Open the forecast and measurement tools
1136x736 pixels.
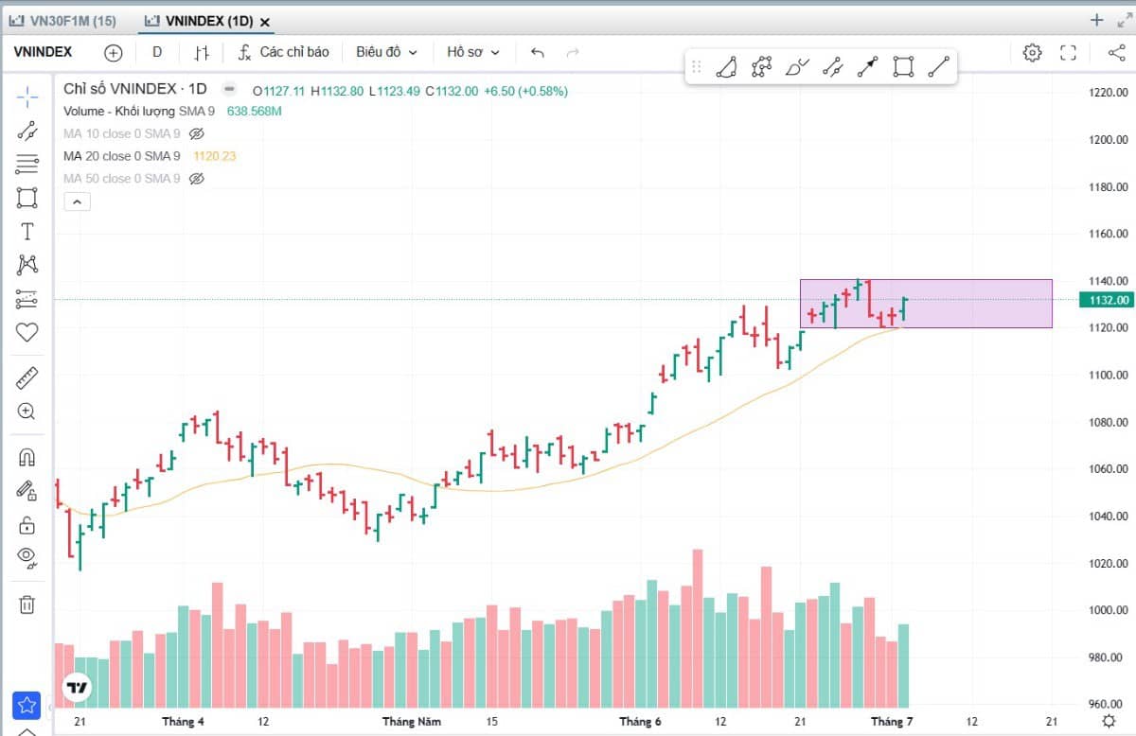(x=27, y=299)
